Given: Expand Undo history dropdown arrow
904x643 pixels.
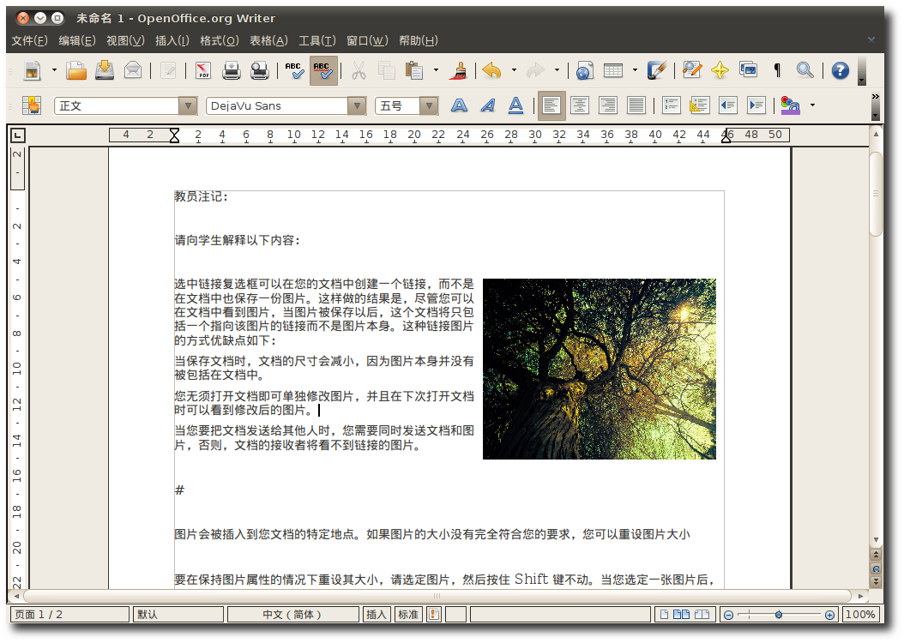Looking at the screenshot, I should click(514, 71).
